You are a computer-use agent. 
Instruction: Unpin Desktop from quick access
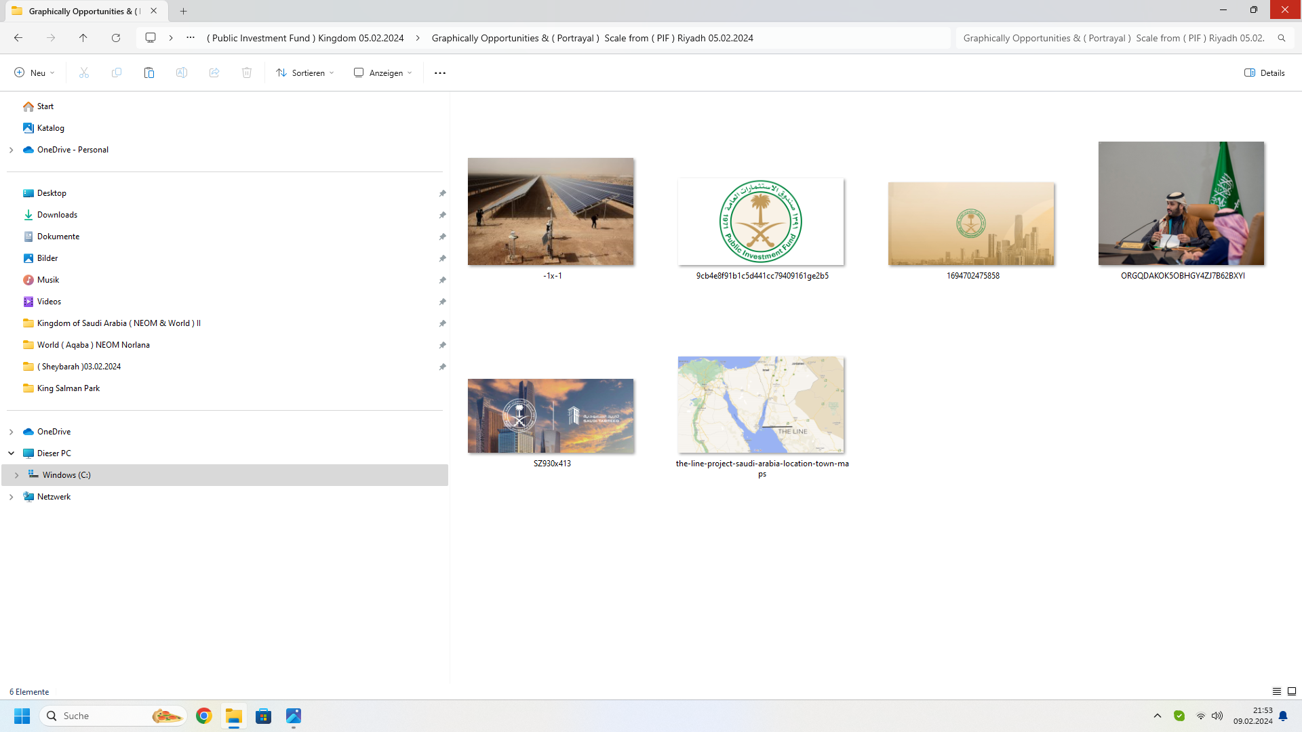click(x=442, y=193)
